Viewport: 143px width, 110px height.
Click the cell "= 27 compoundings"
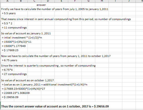point(14,74)
